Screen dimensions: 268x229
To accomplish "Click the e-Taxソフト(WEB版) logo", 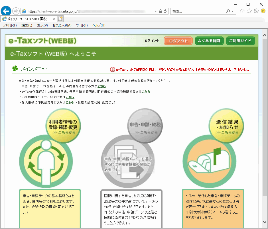I will (42, 41).
